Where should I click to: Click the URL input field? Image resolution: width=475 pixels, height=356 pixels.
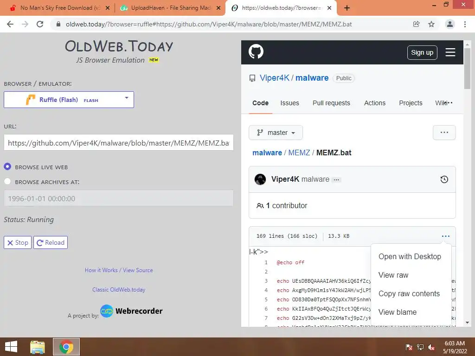coord(118,143)
